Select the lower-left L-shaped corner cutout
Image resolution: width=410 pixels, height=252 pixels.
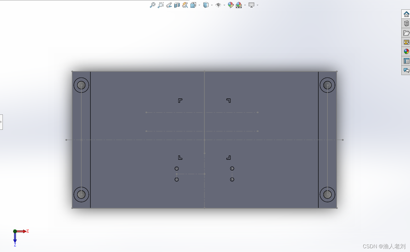coord(180,158)
